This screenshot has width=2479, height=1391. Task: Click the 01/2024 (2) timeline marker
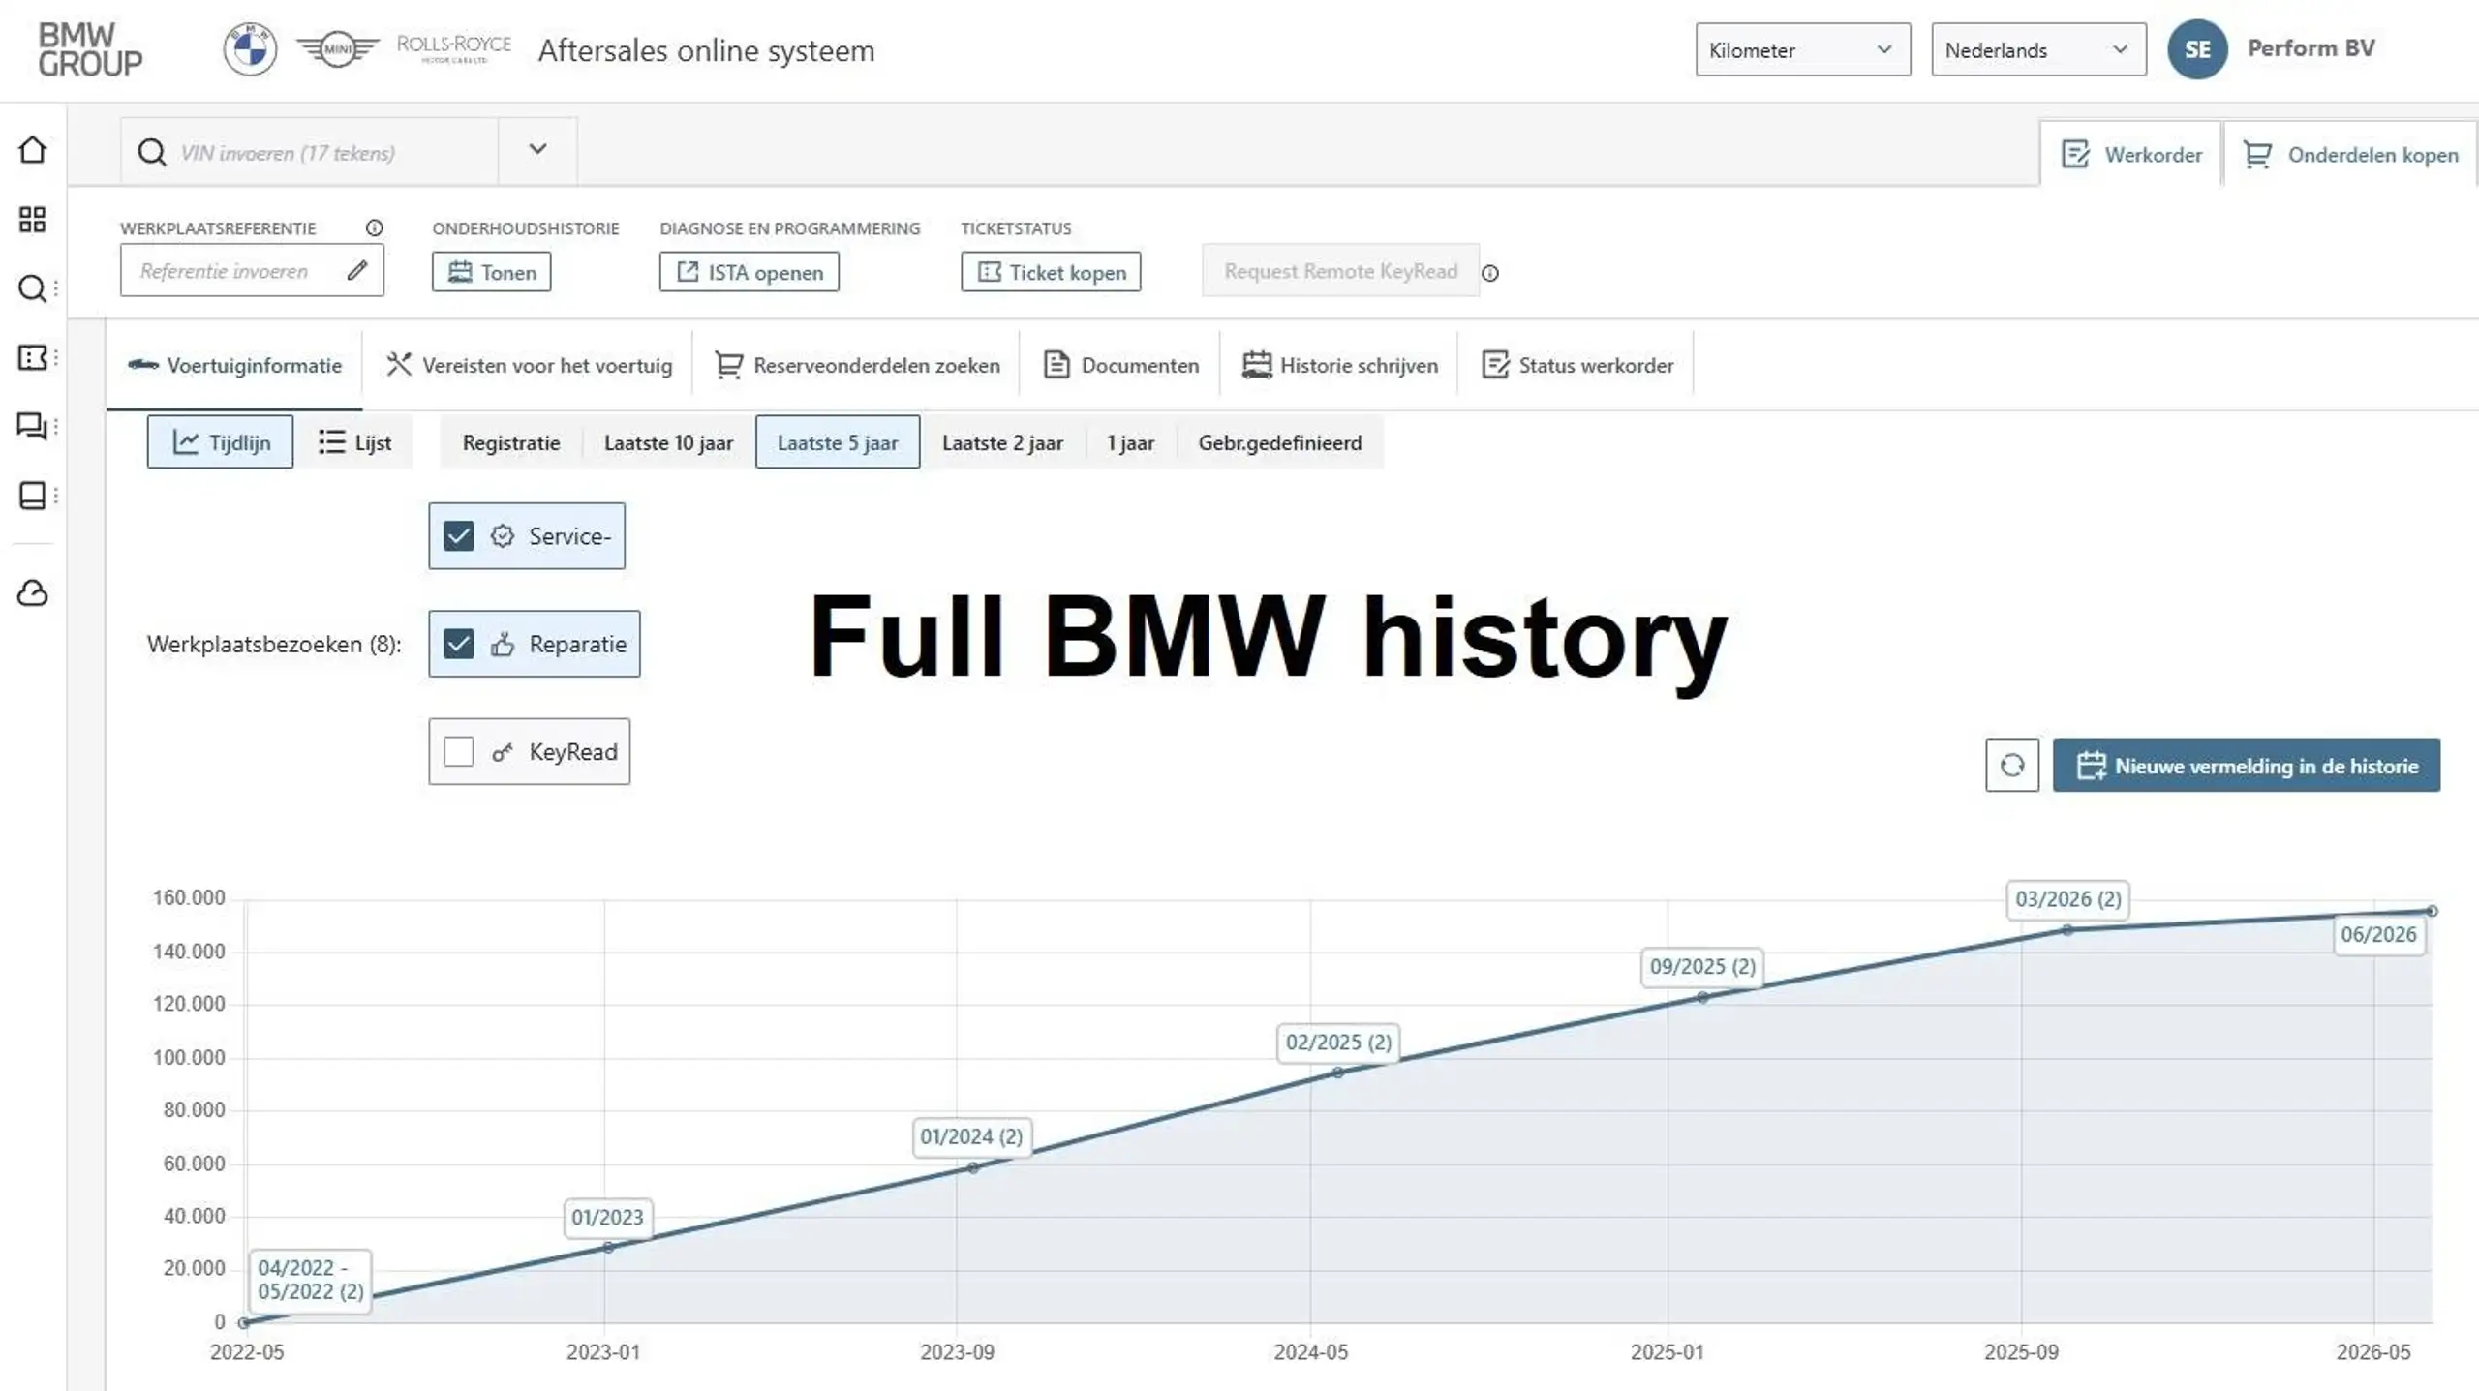tap(971, 1136)
